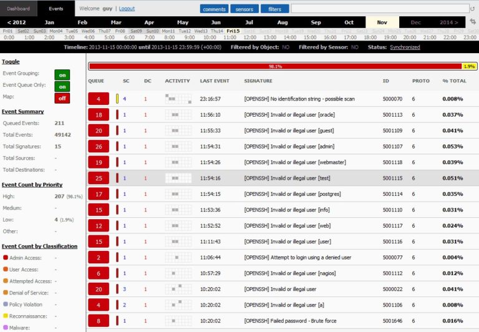The width and height of the screenshot is (479, 332).
Task: Open the filters button
Action: point(275,9)
